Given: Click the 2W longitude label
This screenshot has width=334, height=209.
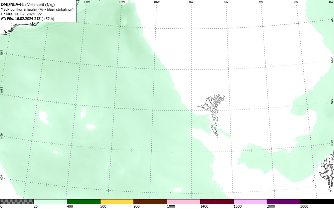Looking at the screenshot, I should tap(296, 2).
